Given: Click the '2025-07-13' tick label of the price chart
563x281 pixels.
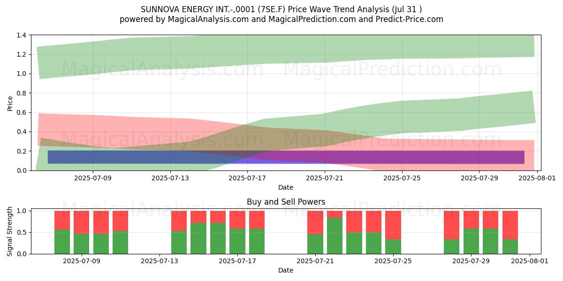Looking at the screenshot, I should click(170, 177).
